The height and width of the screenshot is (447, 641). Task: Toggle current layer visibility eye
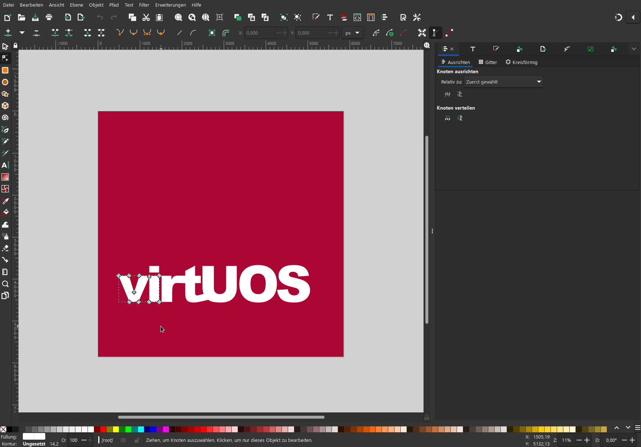click(x=123, y=440)
